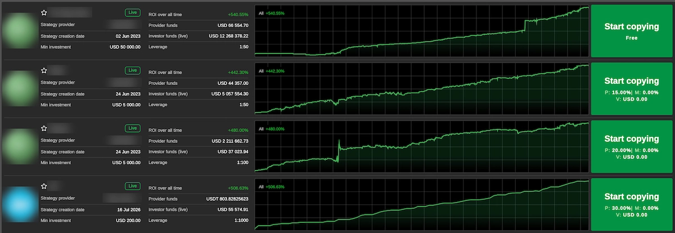Click the ROI over all time value +442.30%
Viewport: 675px width, 233px height.
pos(238,72)
